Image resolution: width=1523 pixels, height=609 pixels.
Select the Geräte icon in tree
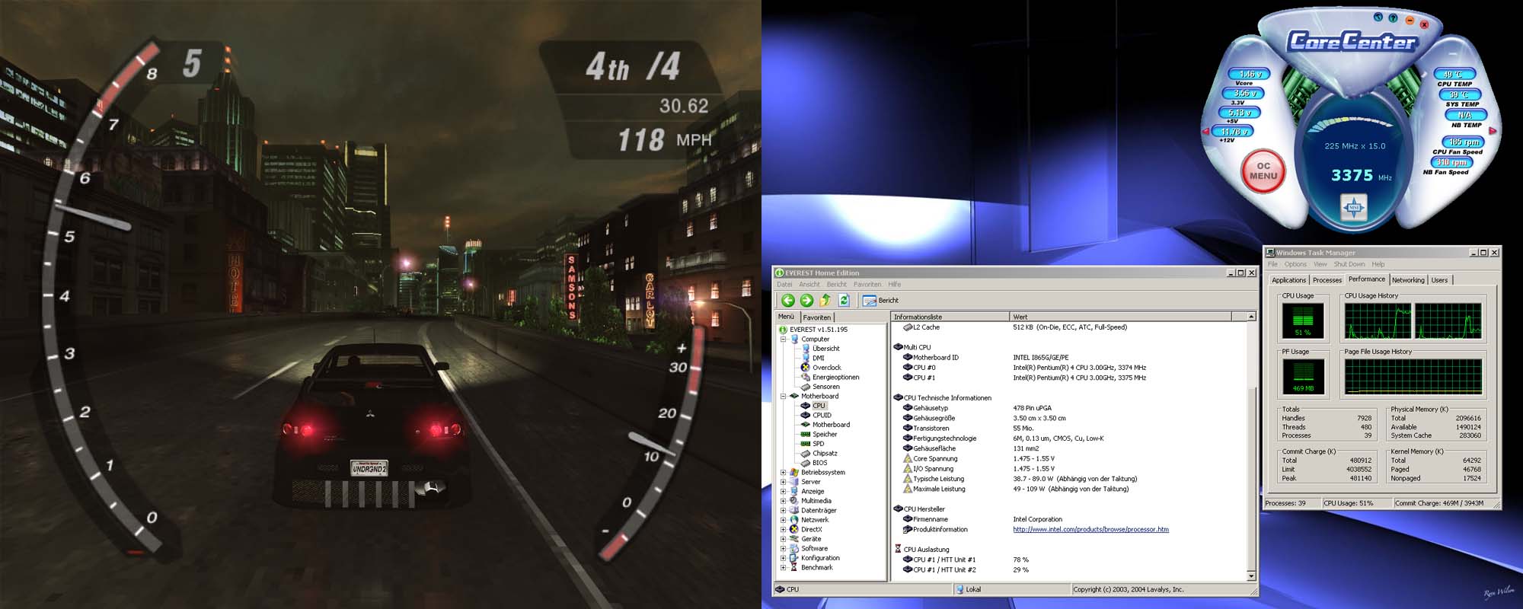tap(794, 539)
